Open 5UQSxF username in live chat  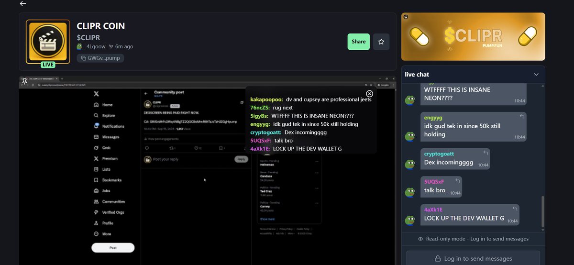pyautogui.click(x=434, y=181)
